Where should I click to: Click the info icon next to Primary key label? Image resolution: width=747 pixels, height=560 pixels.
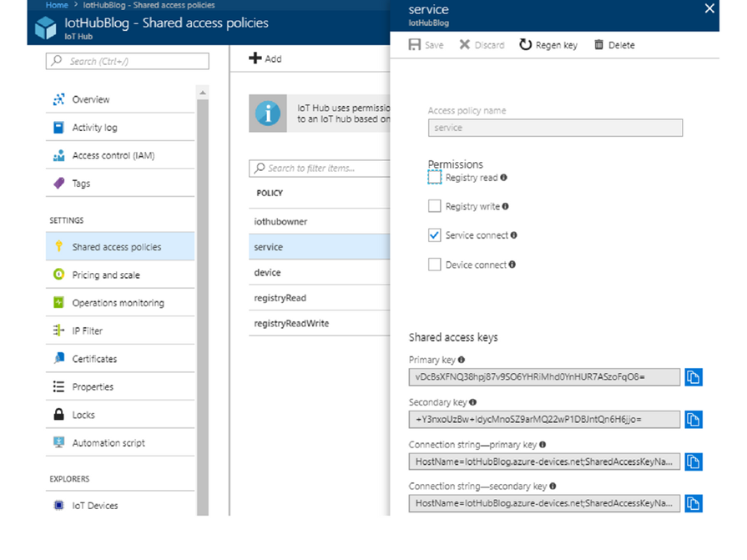tap(462, 360)
